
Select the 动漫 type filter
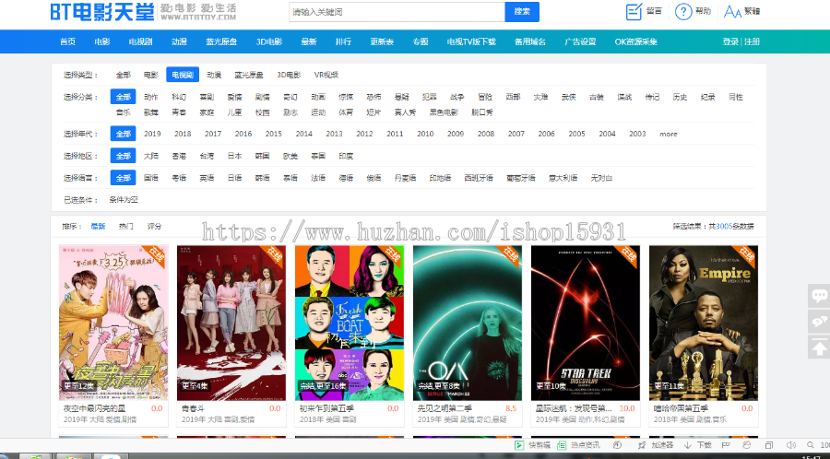pos(214,75)
